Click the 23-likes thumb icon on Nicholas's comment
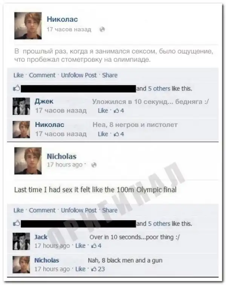The image size is (226, 285). click(x=94, y=269)
